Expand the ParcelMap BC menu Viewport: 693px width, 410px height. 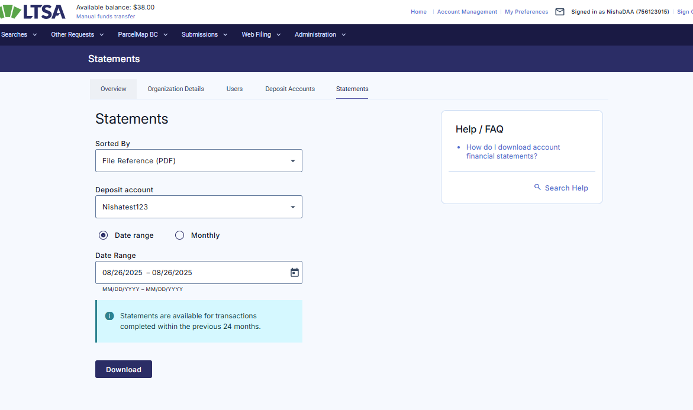142,35
